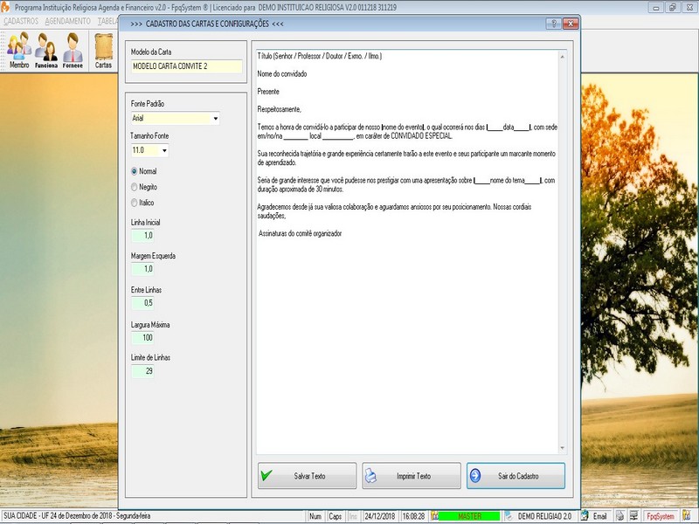The height and width of the screenshot is (524, 699).
Task: Click the icon beside DEMO RELIGIAO 2.0
Action: coord(509,516)
